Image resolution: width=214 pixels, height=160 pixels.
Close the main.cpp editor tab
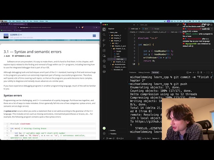(x=139, y=29)
